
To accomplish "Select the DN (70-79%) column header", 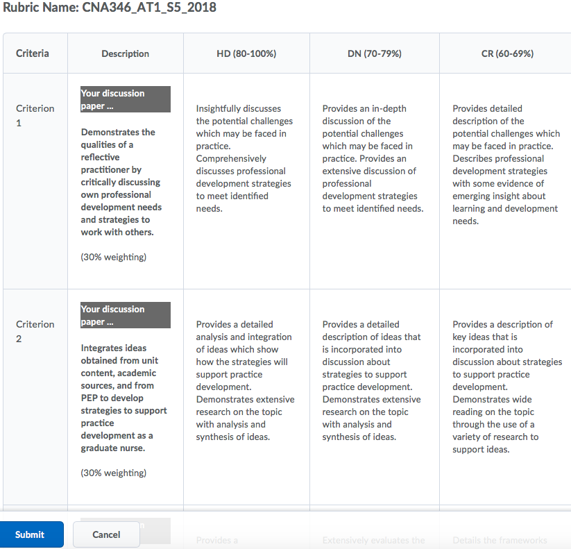I will click(375, 53).
